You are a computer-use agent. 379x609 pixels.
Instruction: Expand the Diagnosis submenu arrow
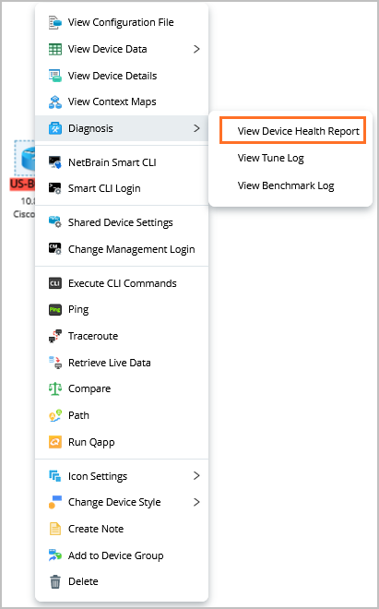(196, 128)
